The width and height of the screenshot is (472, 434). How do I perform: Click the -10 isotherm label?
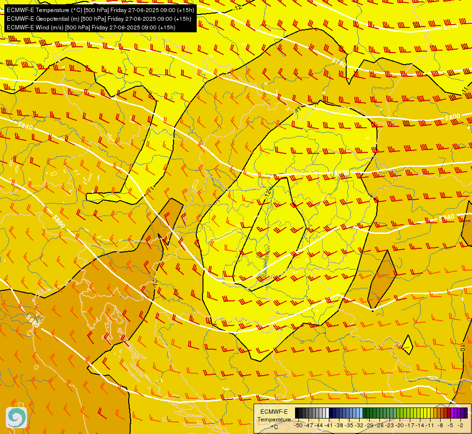464,347
